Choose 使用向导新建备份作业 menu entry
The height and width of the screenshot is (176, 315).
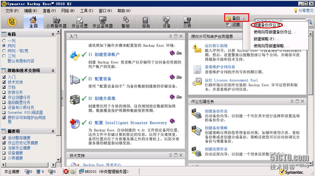275,32
